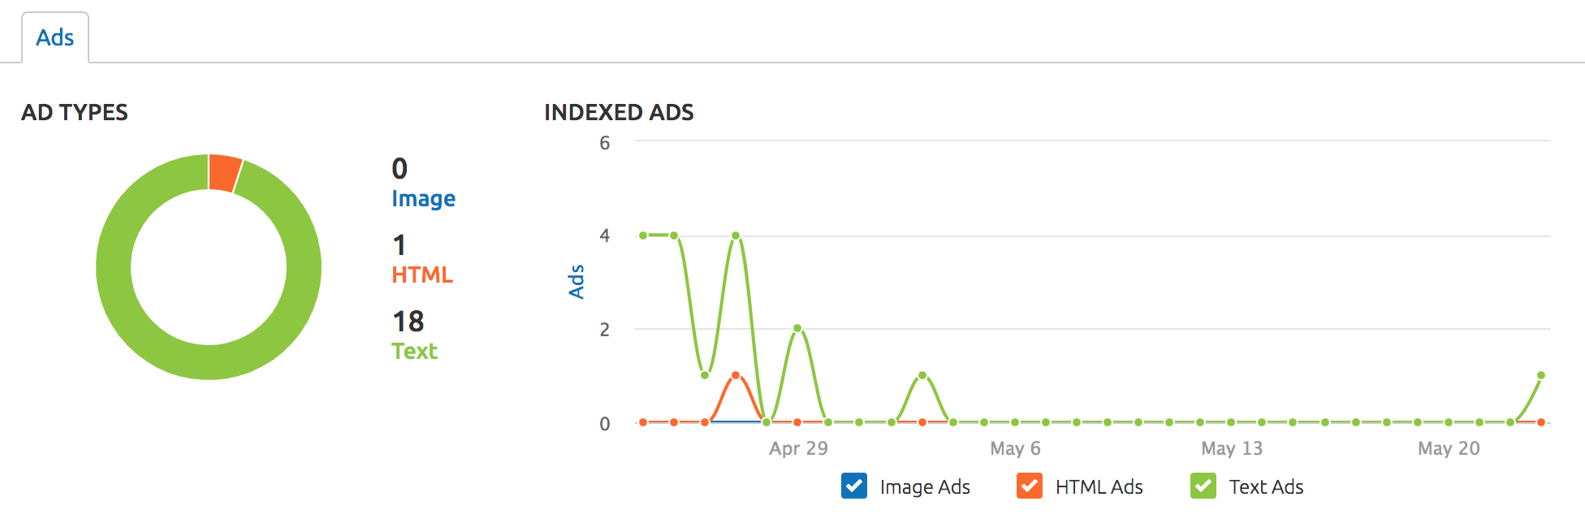Click the Image Ads legend label
1585x523 pixels.
[925, 486]
